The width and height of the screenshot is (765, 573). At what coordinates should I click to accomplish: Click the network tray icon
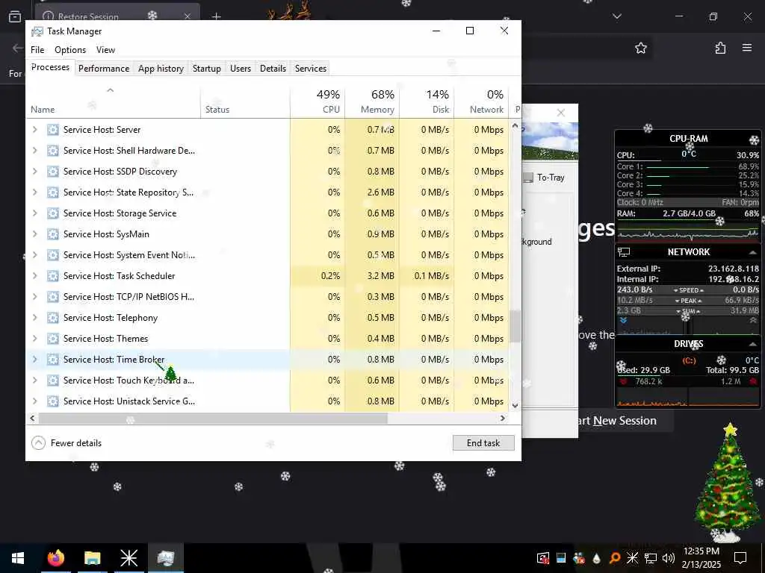651,558
